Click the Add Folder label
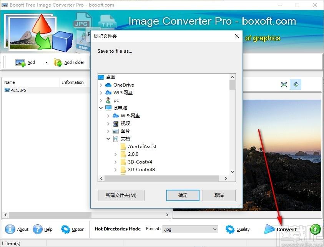This screenshot has width=324, height=247. (x=74, y=62)
